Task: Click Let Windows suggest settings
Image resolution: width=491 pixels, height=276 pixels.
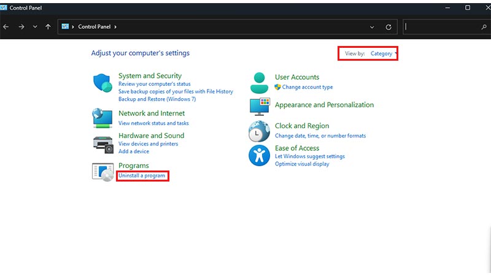Action: (x=310, y=156)
